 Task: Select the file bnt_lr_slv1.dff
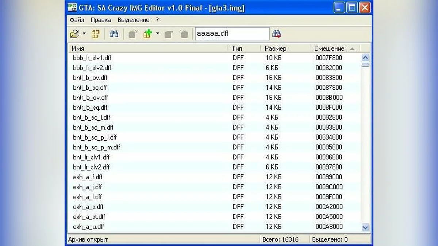pos(91,157)
